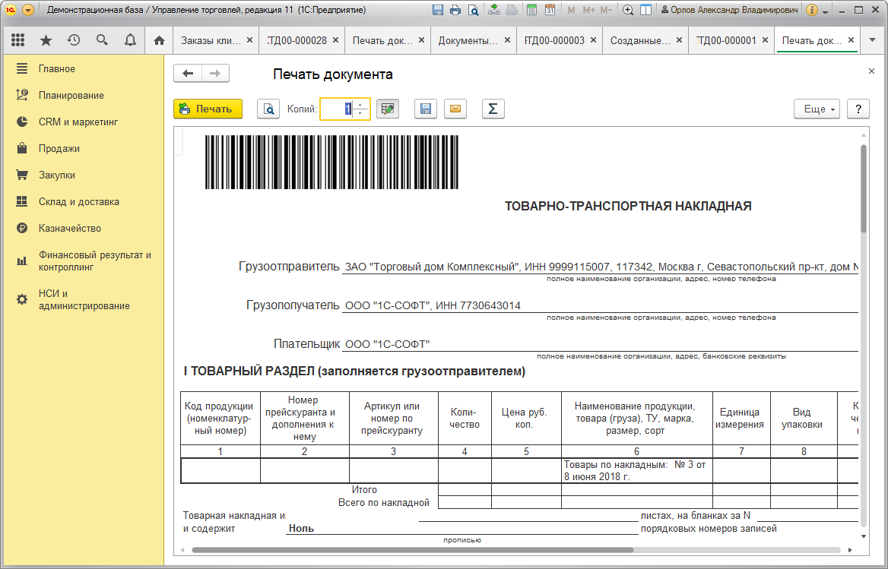Open the Продажи section
The height and width of the screenshot is (569, 888).
(x=84, y=148)
